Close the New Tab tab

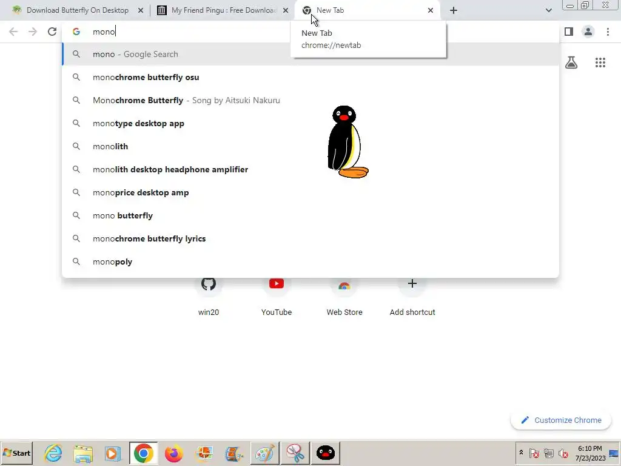coord(431,10)
